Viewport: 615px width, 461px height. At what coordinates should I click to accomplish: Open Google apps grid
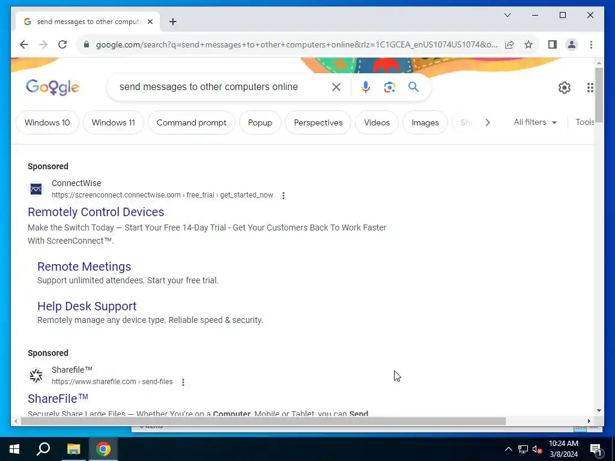[x=590, y=88]
